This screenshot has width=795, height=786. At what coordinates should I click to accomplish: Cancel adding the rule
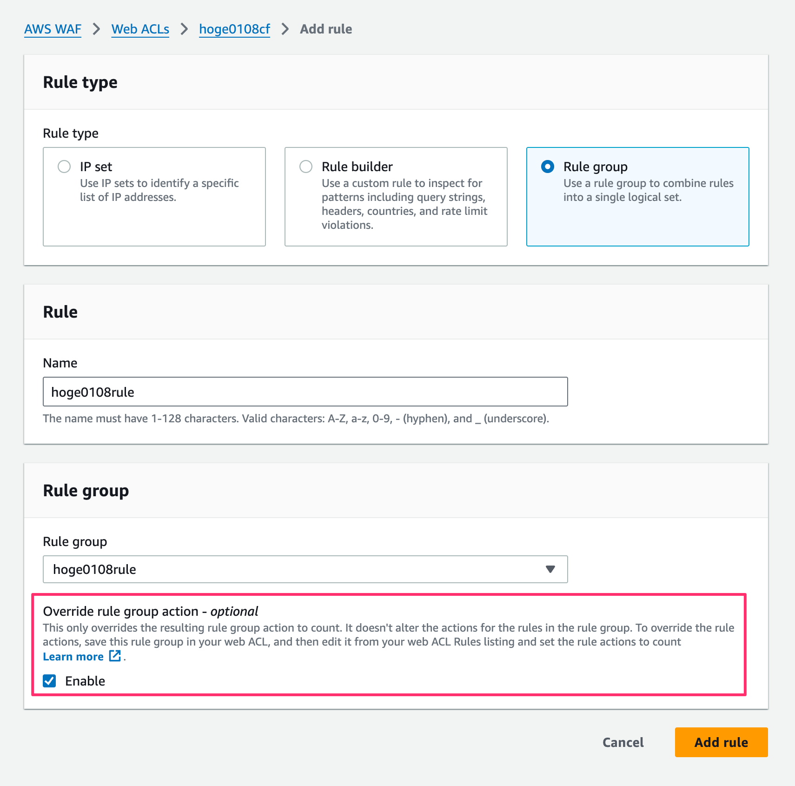point(623,742)
